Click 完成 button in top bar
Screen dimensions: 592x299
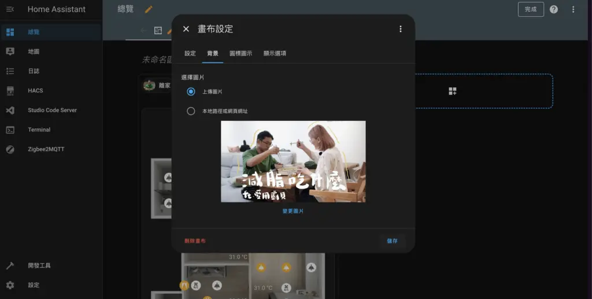click(531, 9)
